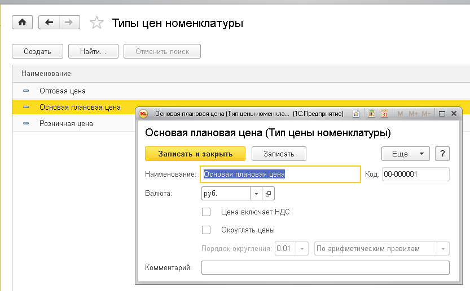This screenshot has width=470, height=291.
Task: Click the 'Найти...' button
Action: (x=93, y=52)
